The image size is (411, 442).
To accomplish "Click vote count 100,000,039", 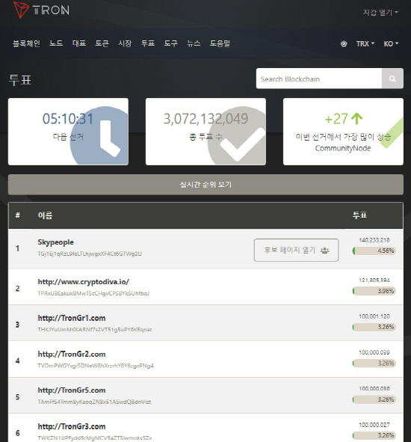I will click(x=374, y=352).
